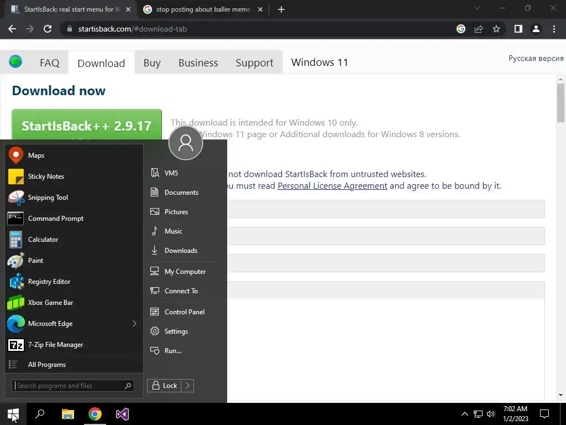
Task: Open 7-Zip File Manager
Action: point(74,344)
